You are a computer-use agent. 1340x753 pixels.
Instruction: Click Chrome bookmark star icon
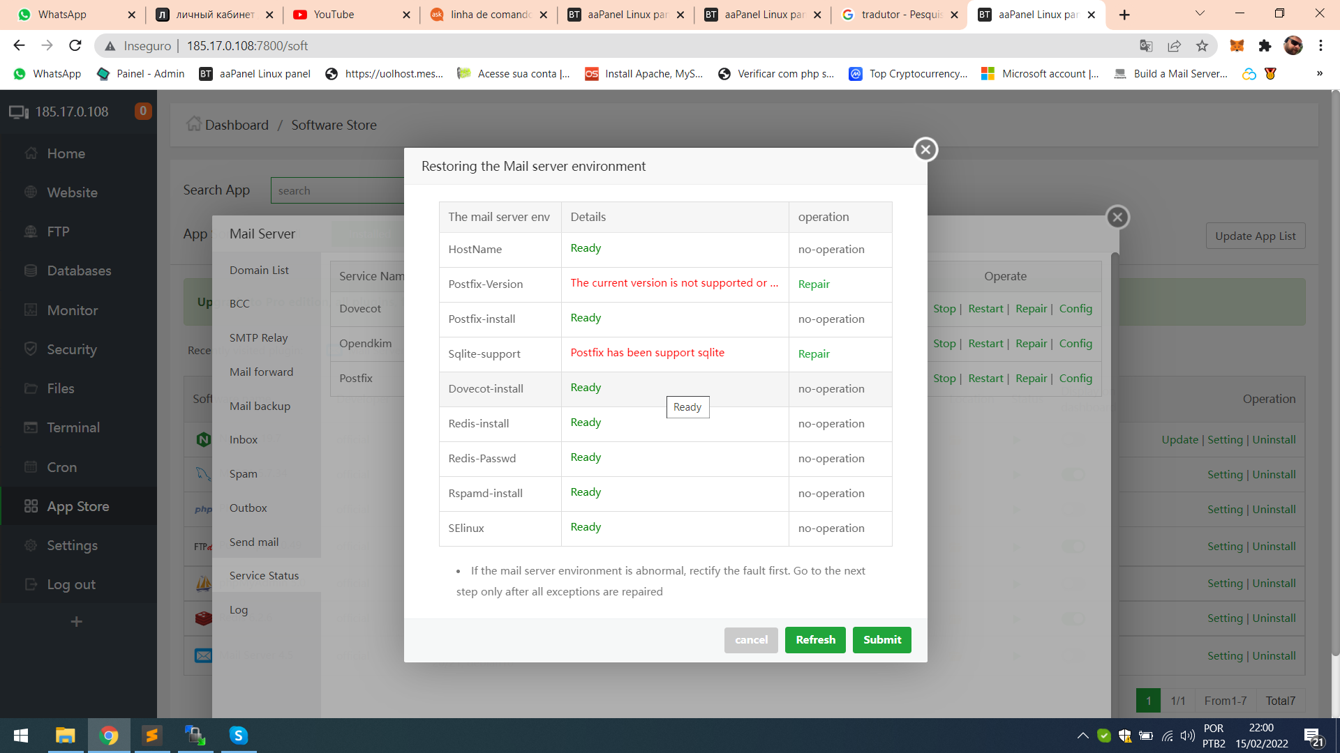(x=1202, y=46)
